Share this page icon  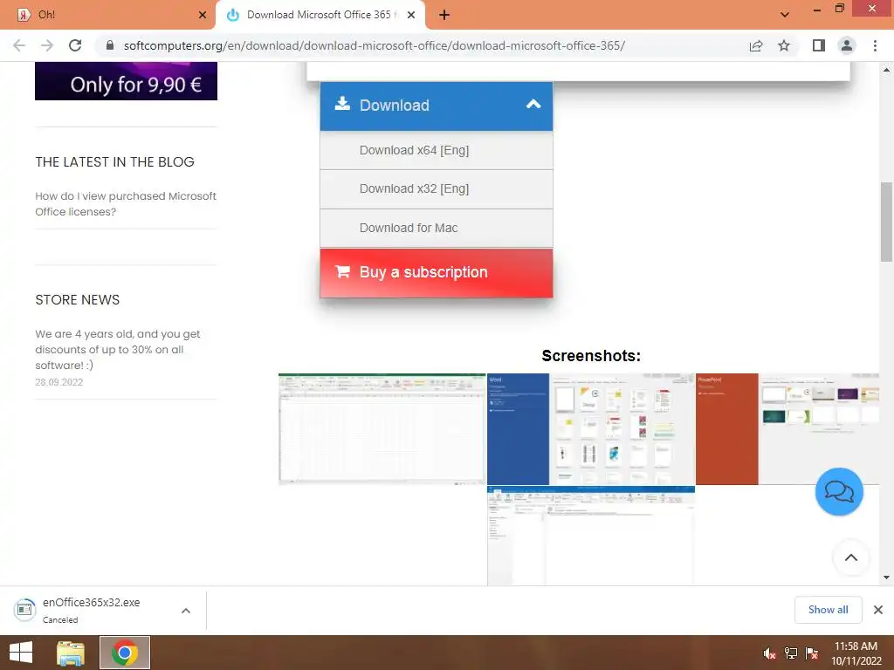(x=756, y=45)
